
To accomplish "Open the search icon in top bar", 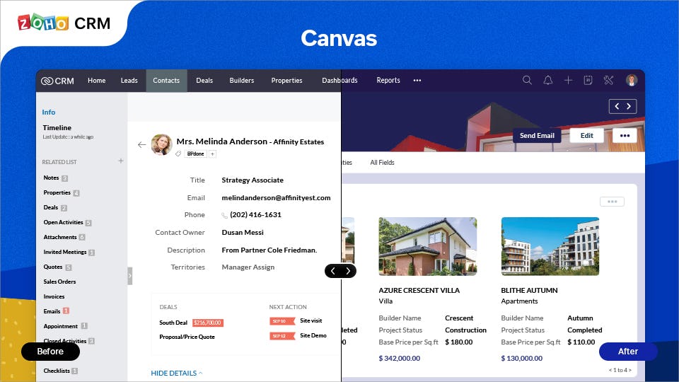I will pos(527,80).
